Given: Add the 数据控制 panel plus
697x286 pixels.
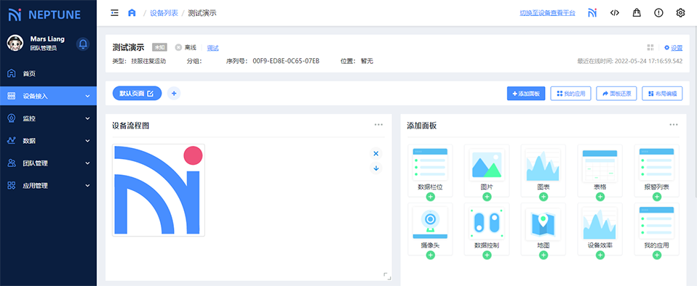Looking at the screenshot, I should tap(487, 255).
